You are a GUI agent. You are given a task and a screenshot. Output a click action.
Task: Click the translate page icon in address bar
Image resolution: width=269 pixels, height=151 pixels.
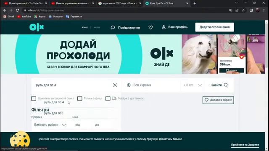[x=231, y=10]
